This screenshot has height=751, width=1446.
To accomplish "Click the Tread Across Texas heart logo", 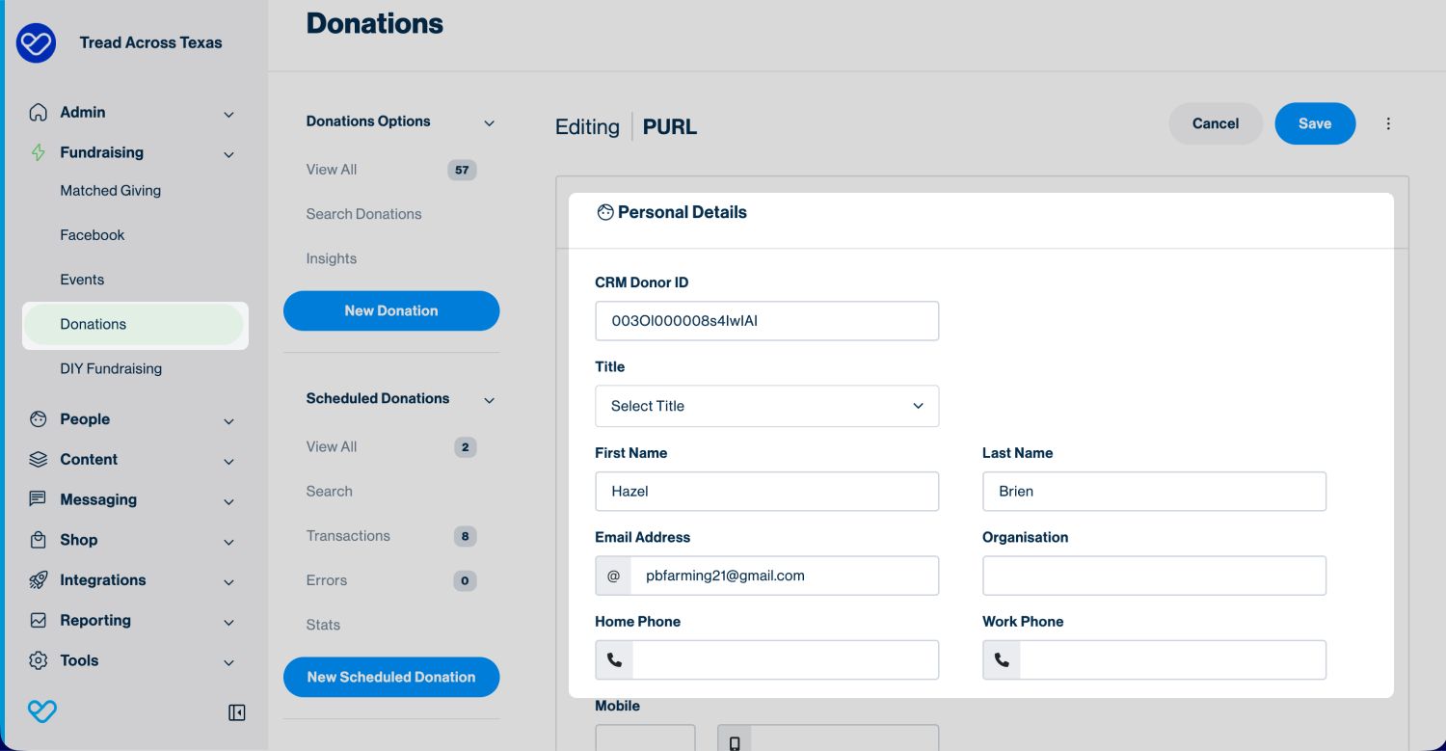I will tap(37, 43).
